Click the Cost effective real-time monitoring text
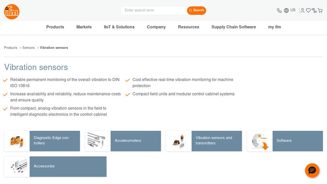327x184 pixels. pos(183,83)
